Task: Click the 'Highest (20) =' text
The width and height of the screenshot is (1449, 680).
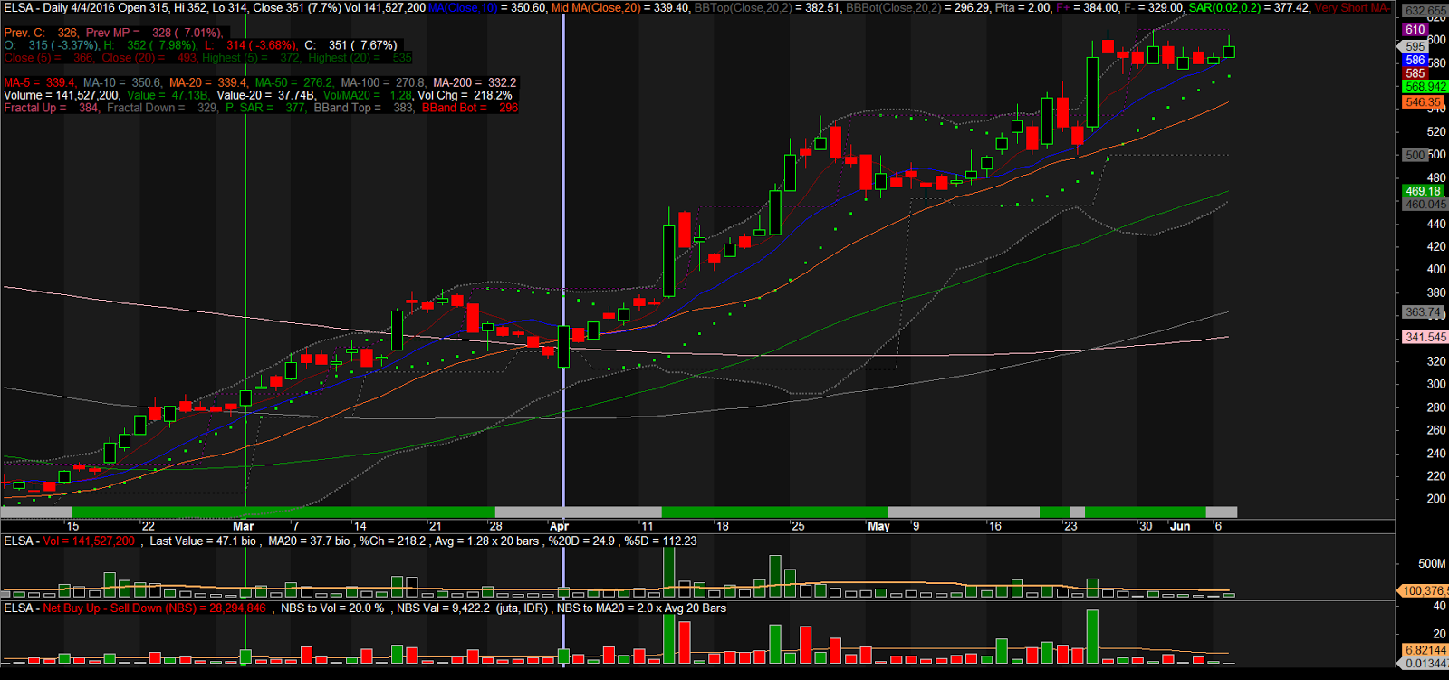Action: [360, 58]
